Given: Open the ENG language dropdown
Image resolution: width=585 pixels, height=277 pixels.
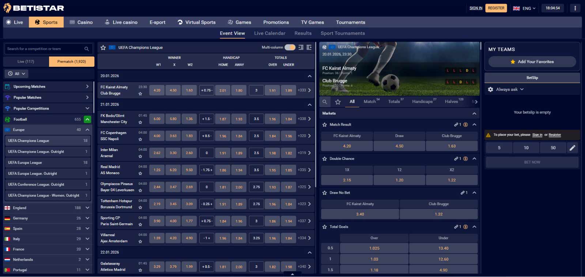Looking at the screenshot, I should point(524,8).
